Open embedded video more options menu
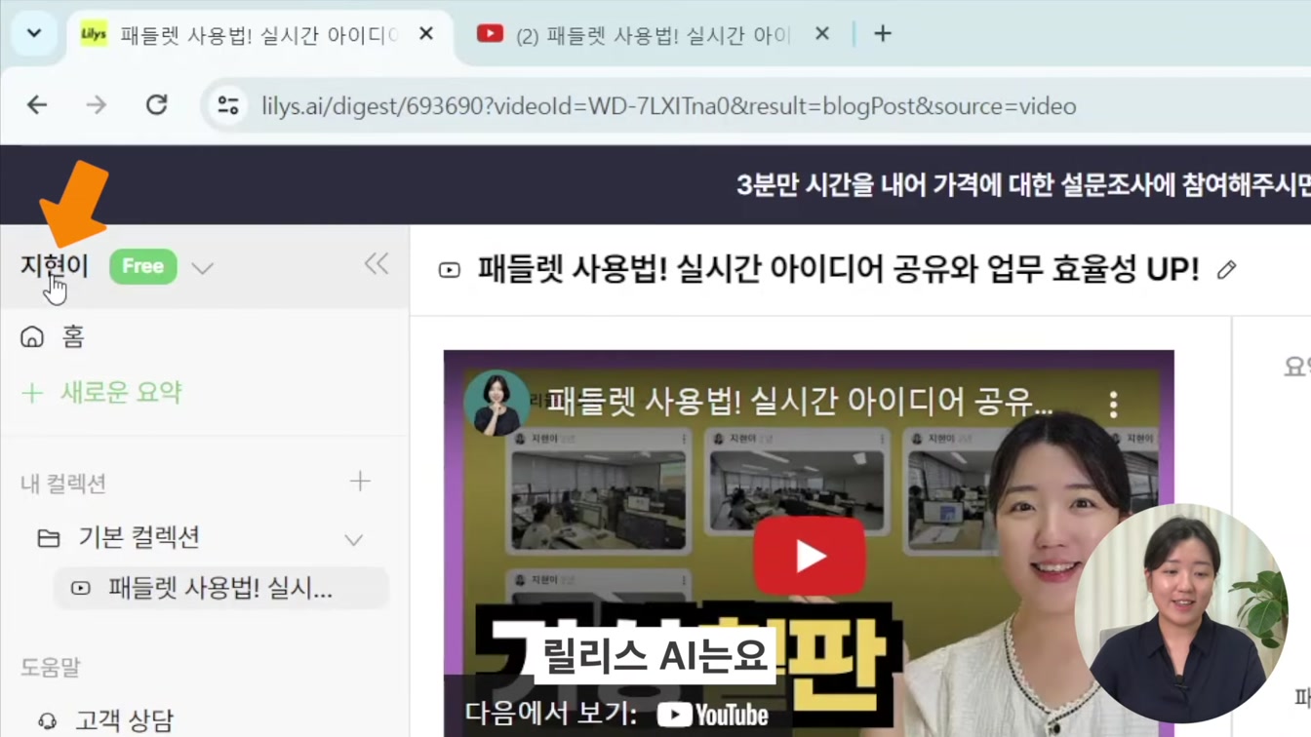 click(1113, 405)
